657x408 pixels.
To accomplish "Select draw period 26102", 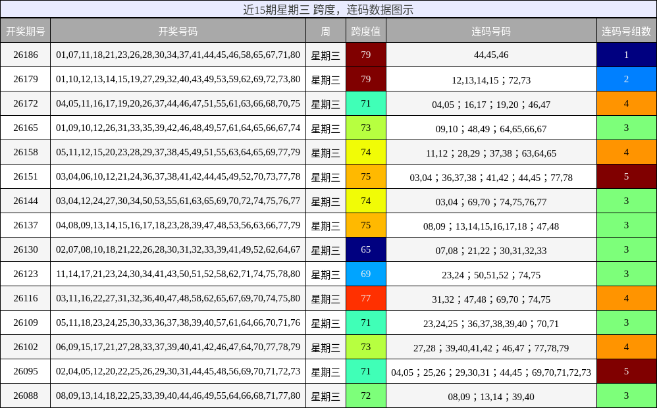I will (x=26, y=346).
